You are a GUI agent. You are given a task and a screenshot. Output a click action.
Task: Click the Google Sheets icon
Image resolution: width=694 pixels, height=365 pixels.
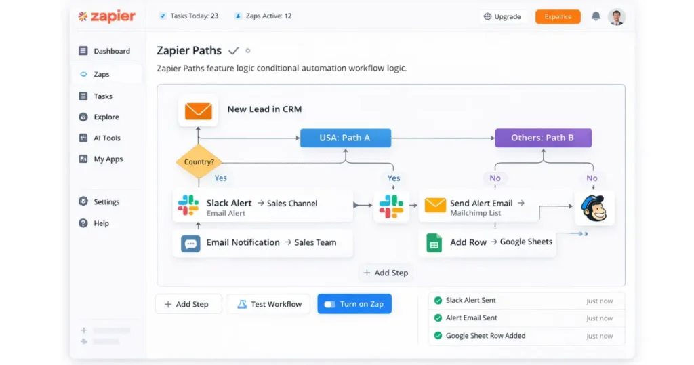click(434, 242)
